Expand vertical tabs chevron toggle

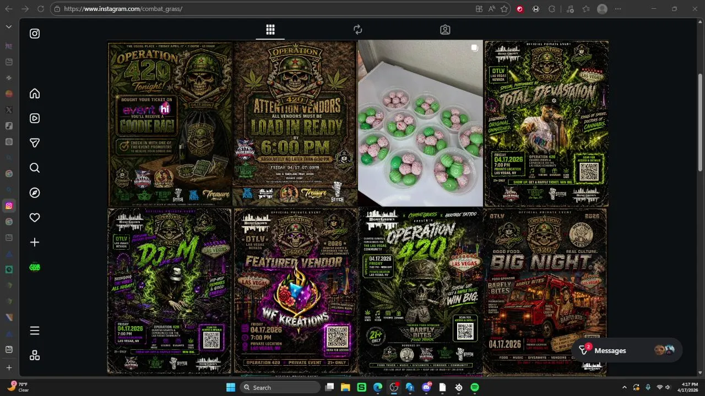(x=8, y=26)
